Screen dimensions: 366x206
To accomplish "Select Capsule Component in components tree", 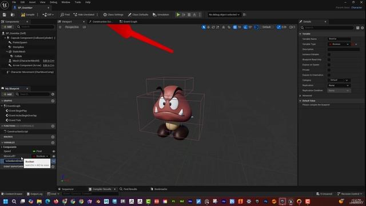I will pos(32,38).
